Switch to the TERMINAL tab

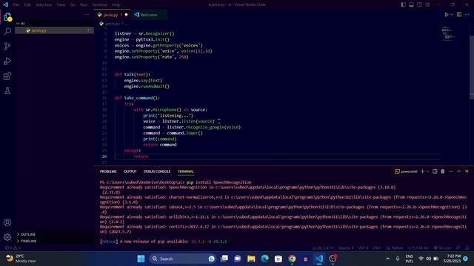point(186,171)
